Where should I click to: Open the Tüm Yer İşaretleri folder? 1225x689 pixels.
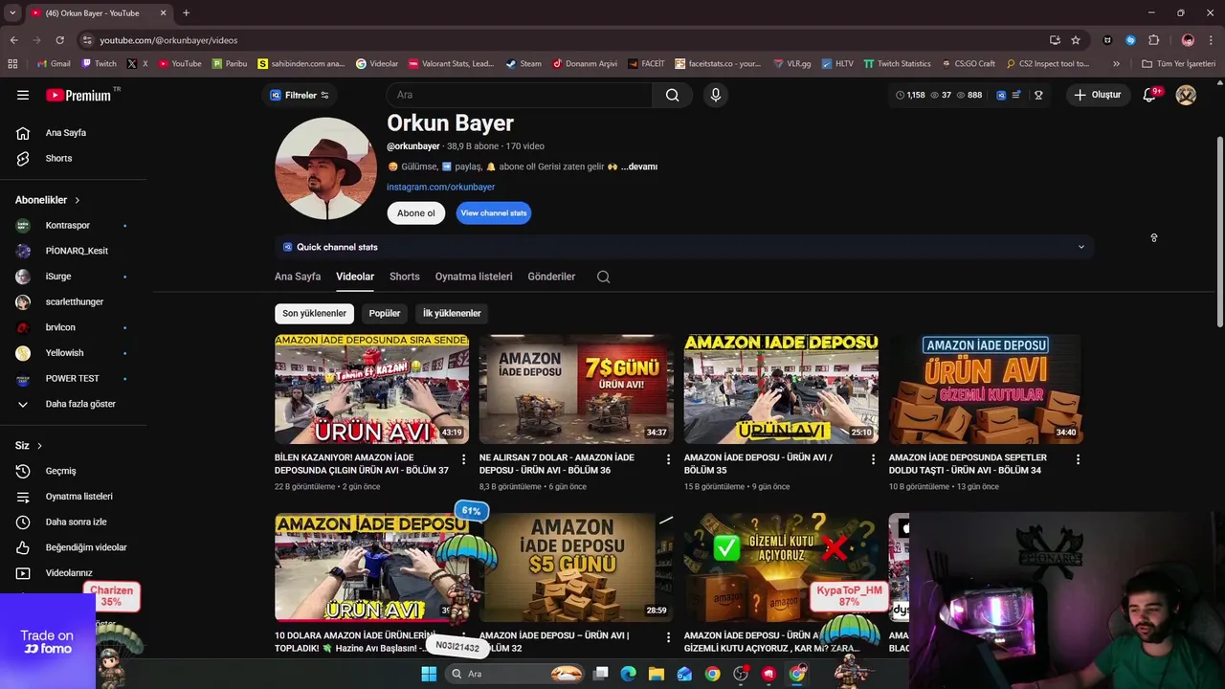click(1178, 64)
